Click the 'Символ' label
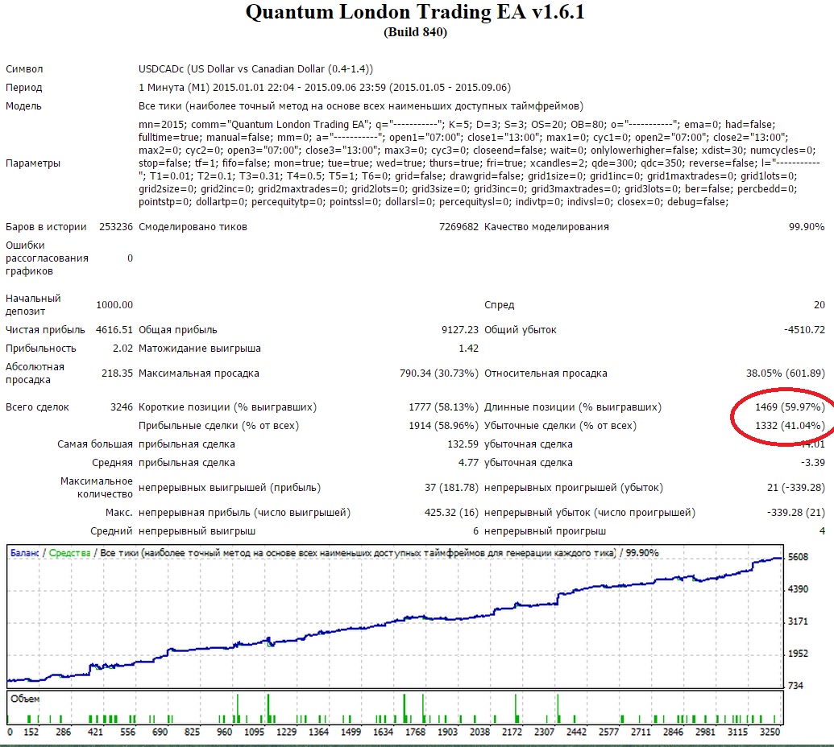The width and height of the screenshot is (834, 747). tap(24, 69)
